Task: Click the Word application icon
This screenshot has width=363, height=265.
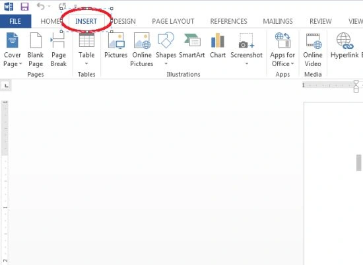Action: pos(9,7)
